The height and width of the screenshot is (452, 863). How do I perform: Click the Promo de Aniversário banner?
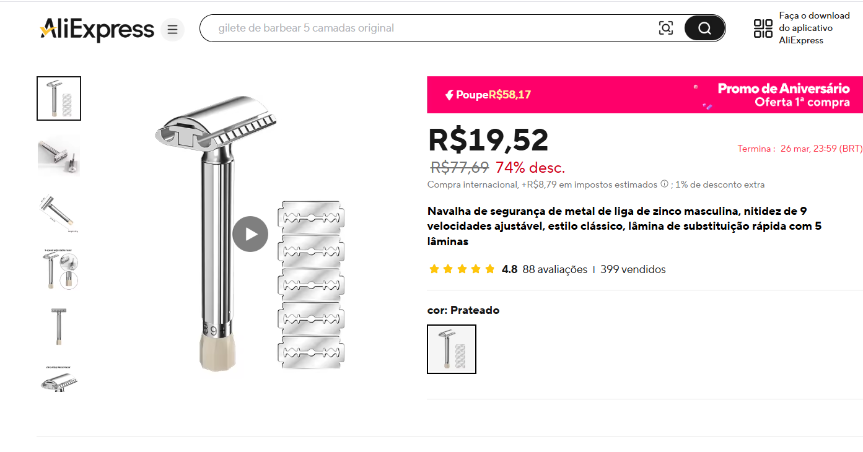[x=645, y=95]
